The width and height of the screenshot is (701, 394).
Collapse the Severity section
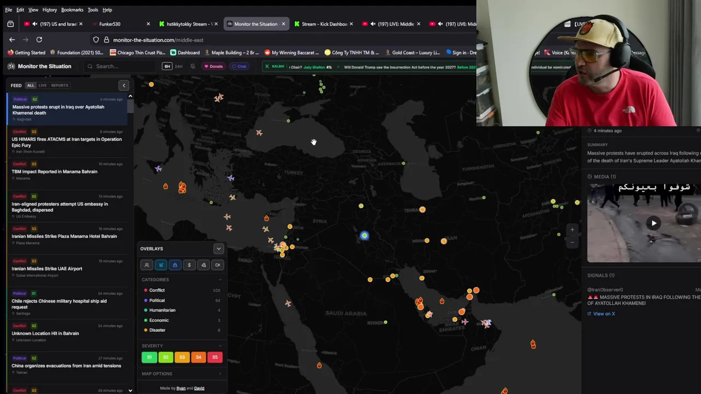pyautogui.click(x=220, y=346)
